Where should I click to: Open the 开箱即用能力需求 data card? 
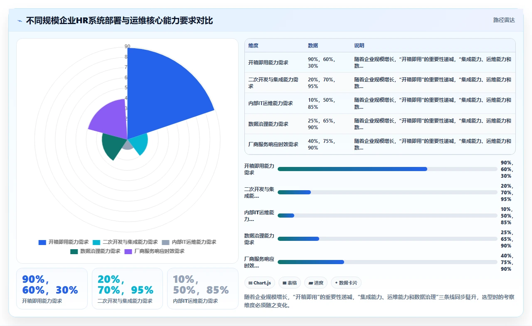52,289
